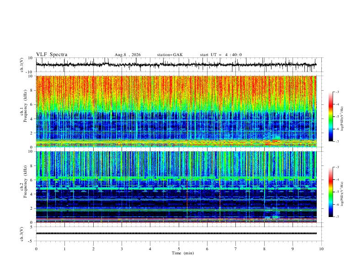Viewport: 362px width, 279px height.
Task: Click the 5 minute tick on the time axis
Action: tap(179, 249)
